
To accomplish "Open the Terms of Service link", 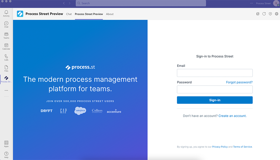I will 243,147.
